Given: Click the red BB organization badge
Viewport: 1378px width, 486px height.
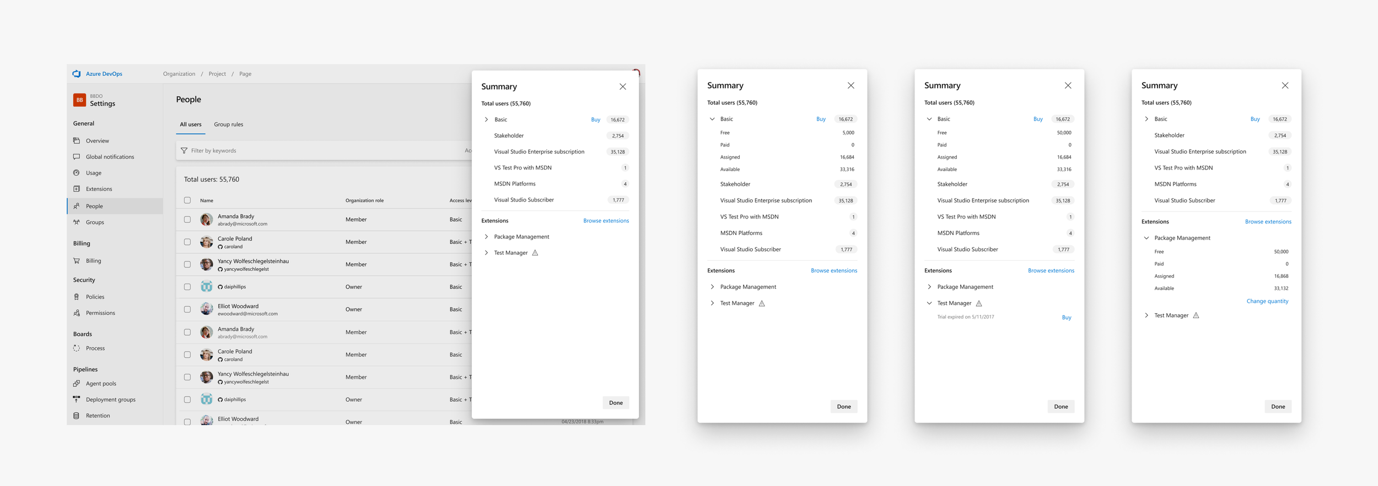Looking at the screenshot, I should (79, 100).
